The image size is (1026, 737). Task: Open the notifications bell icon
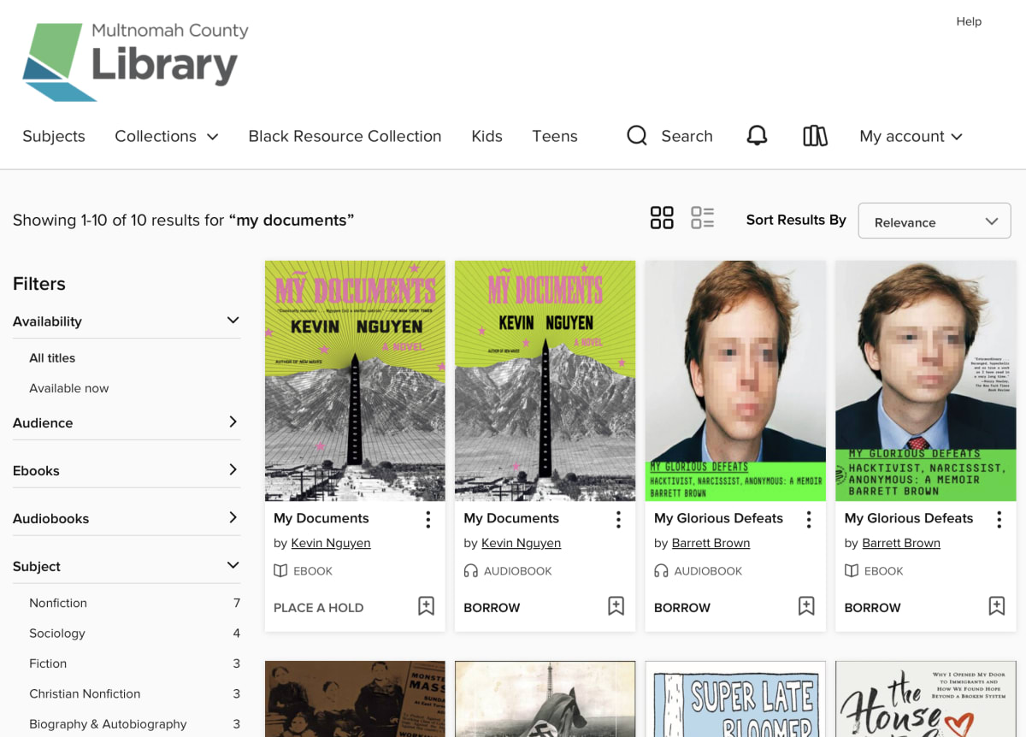coord(757,136)
